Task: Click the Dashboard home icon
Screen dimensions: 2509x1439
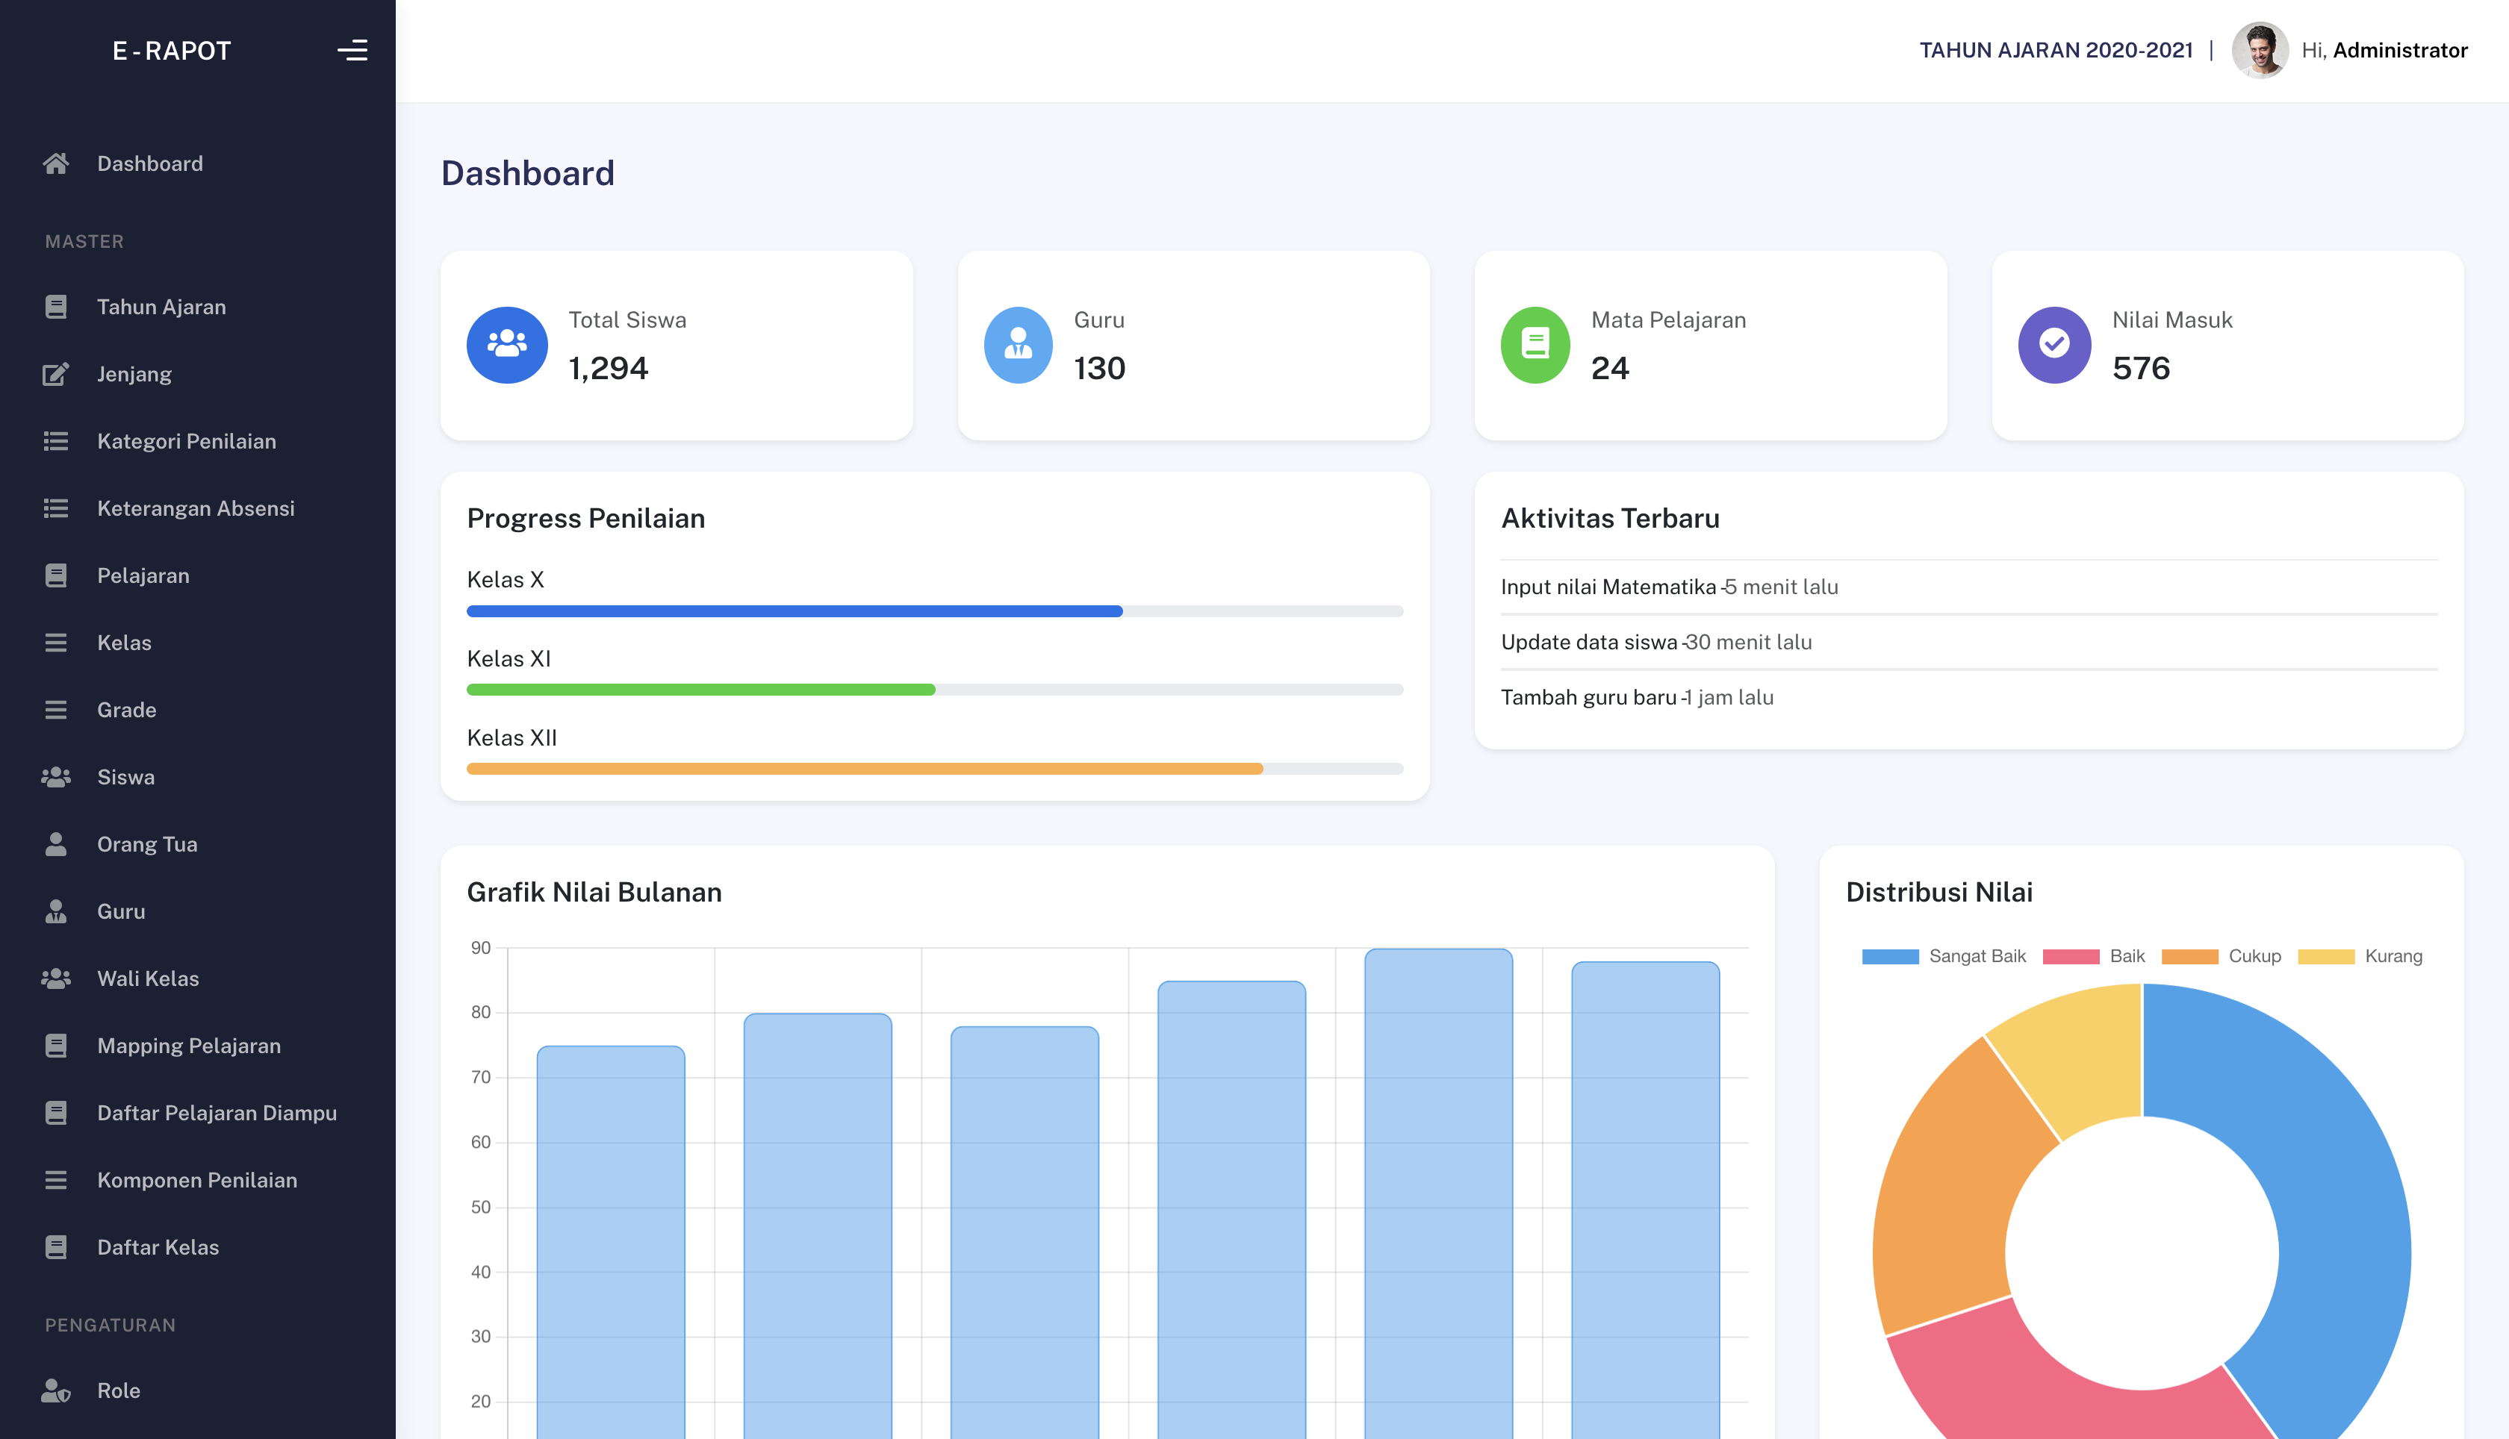Action: click(x=56, y=163)
